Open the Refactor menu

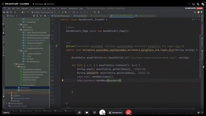tap(38, 8)
